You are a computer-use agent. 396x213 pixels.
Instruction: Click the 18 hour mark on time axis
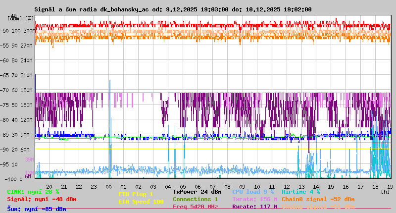375,186
